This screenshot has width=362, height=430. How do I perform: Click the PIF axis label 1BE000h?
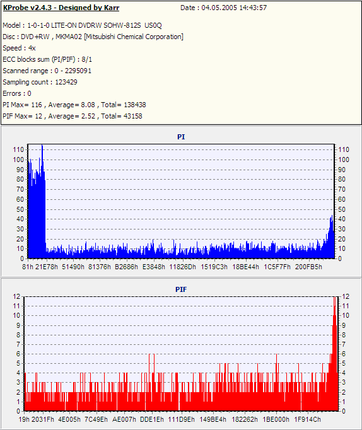(x=276, y=419)
